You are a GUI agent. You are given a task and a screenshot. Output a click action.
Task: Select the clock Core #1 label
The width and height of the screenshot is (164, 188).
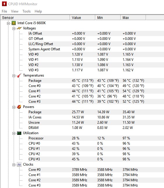(34, 175)
